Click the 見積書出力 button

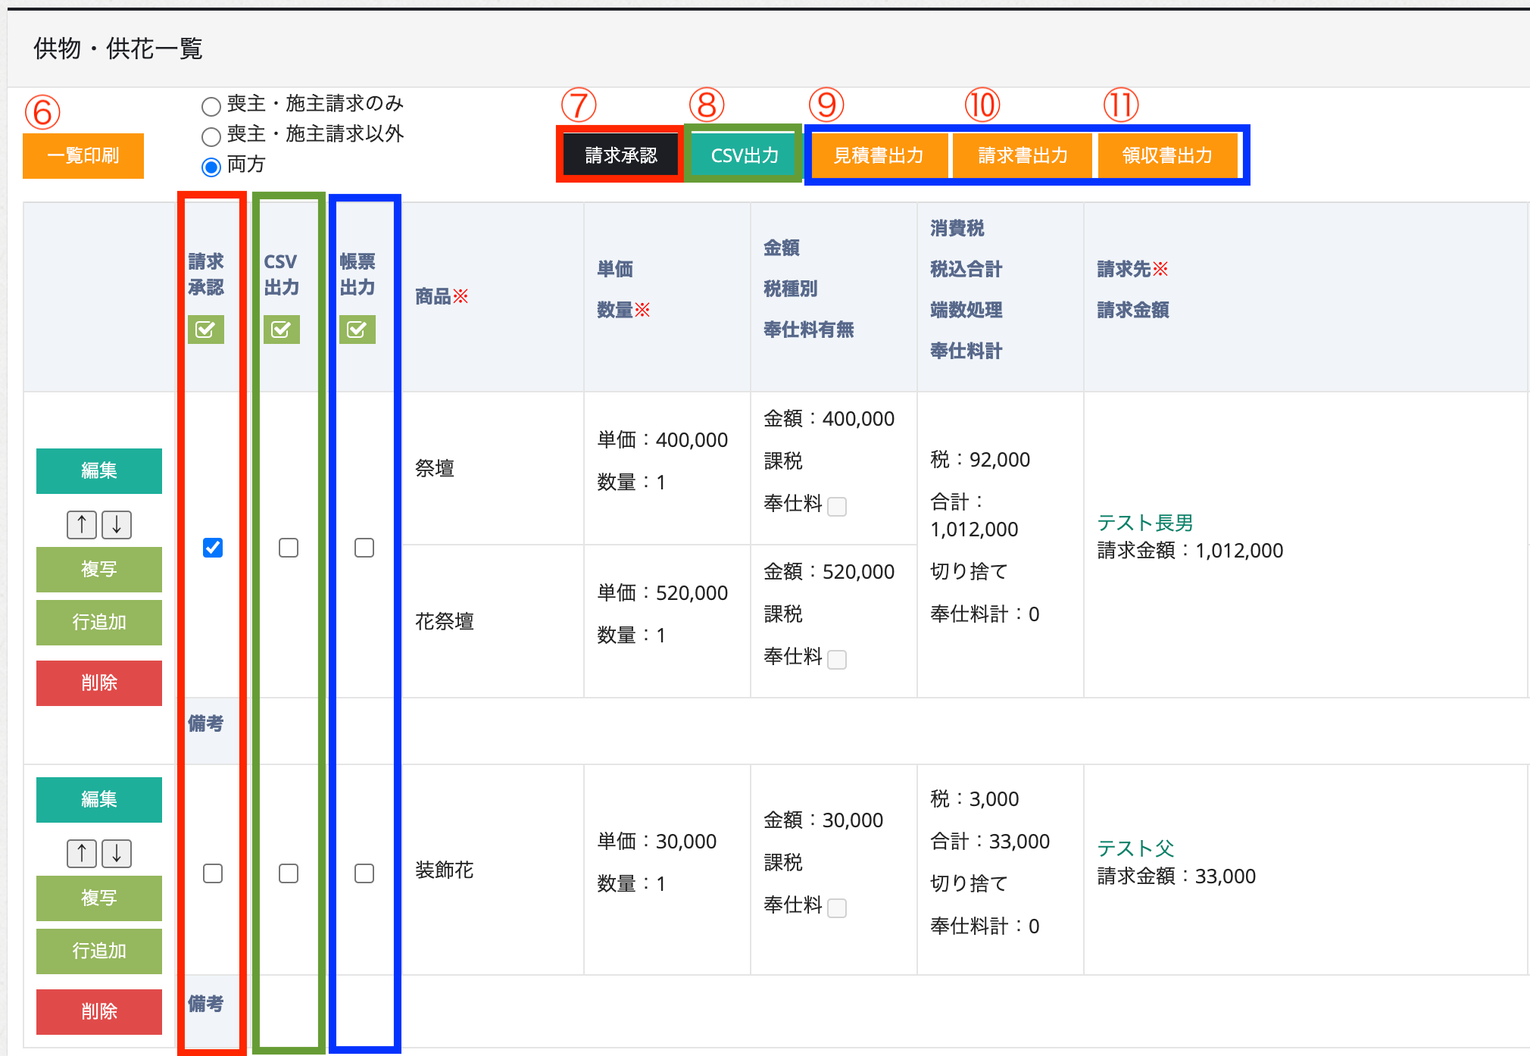click(879, 155)
